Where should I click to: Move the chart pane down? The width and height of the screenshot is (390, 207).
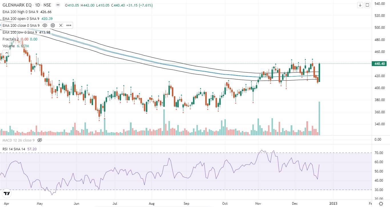tap(360, 5)
